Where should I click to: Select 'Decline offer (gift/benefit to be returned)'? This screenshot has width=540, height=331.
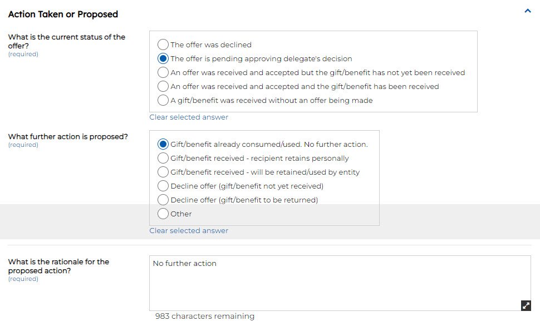(x=163, y=200)
